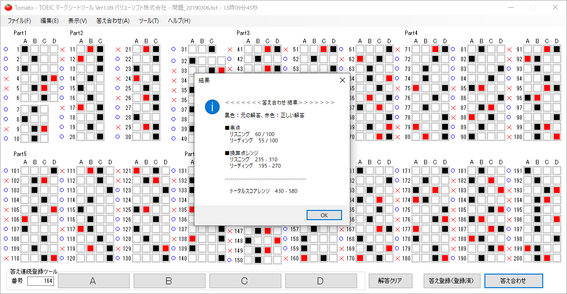Click the red X mark beside question 110

point(6,259)
